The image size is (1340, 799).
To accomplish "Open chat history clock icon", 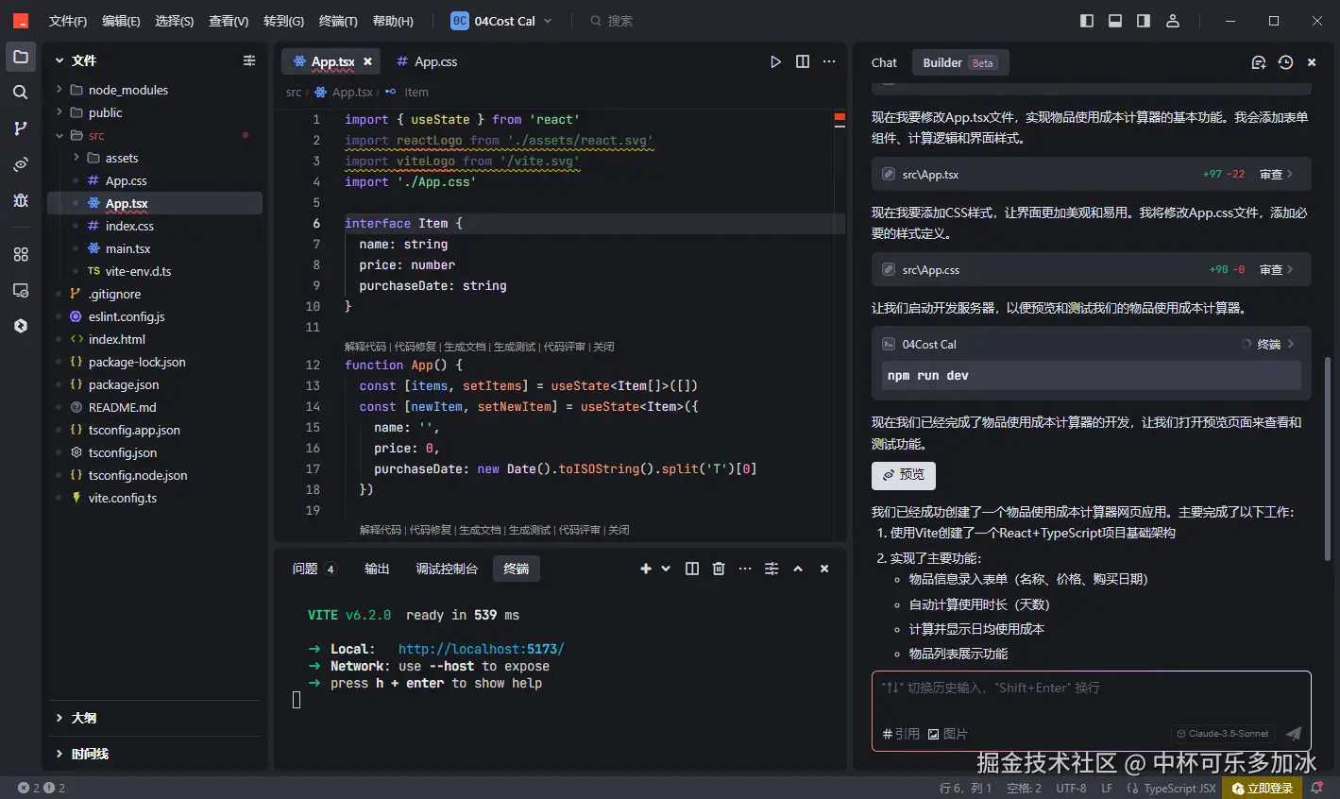I will pos(1285,62).
